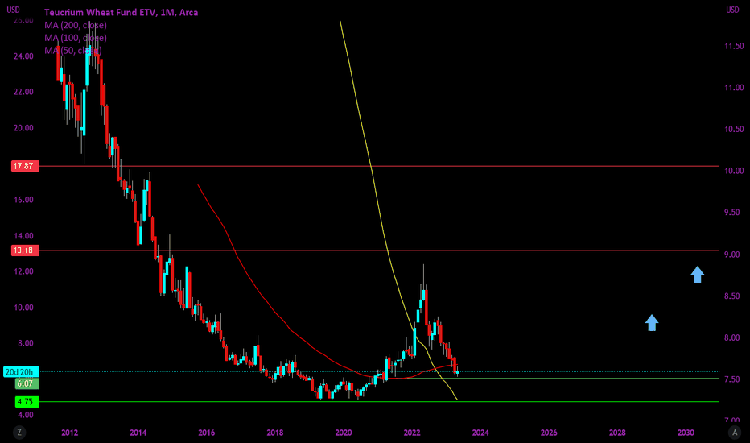Click the right USD currency label
Viewport: 750px width, 443px height.
pyautogui.click(x=732, y=10)
